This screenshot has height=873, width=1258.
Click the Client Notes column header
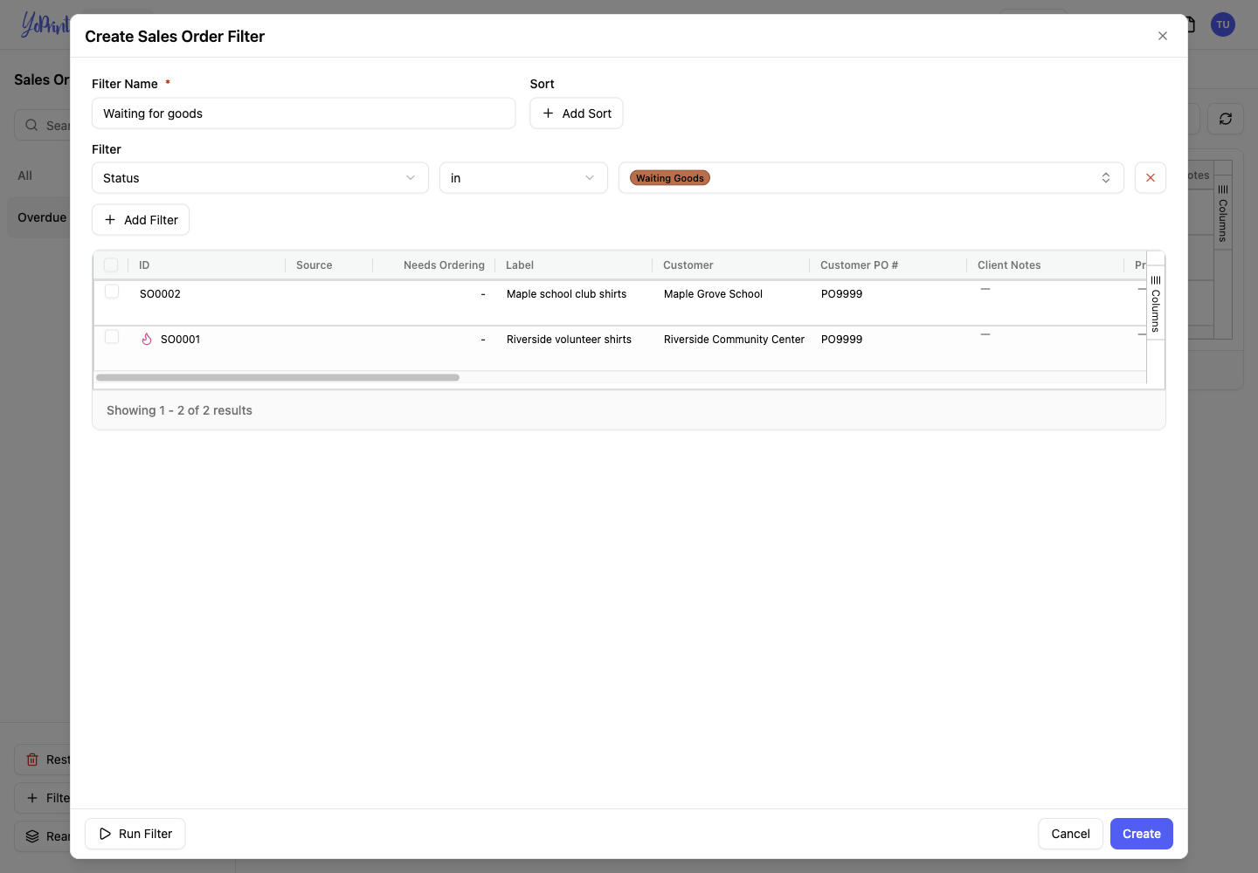coord(1046,265)
